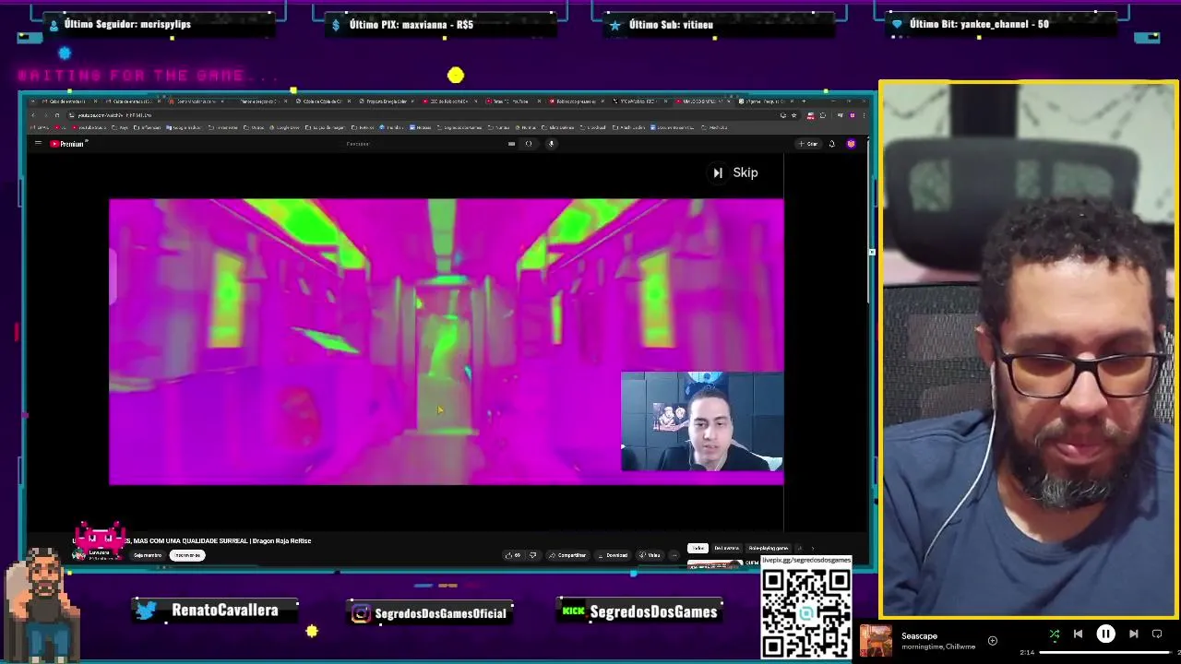Go to YouTube Premium home logo
Screen dimensions: 1181x664
(x=68, y=143)
